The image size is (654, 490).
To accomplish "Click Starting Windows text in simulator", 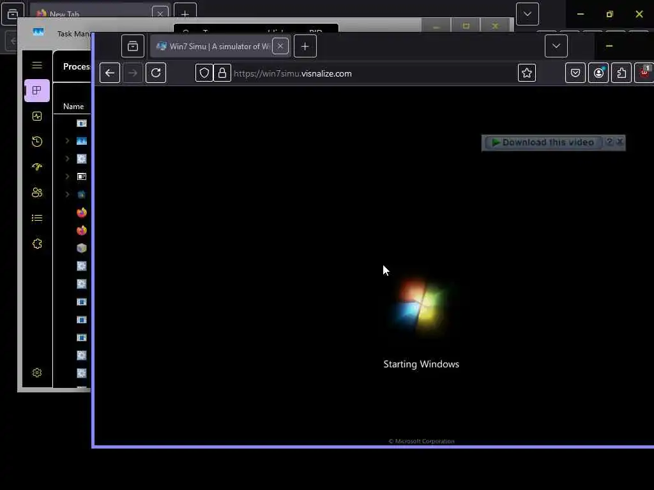I will [421, 364].
